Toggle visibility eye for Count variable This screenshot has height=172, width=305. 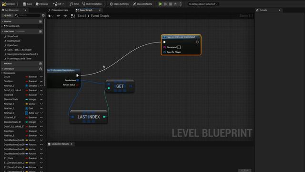[x=41, y=77]
